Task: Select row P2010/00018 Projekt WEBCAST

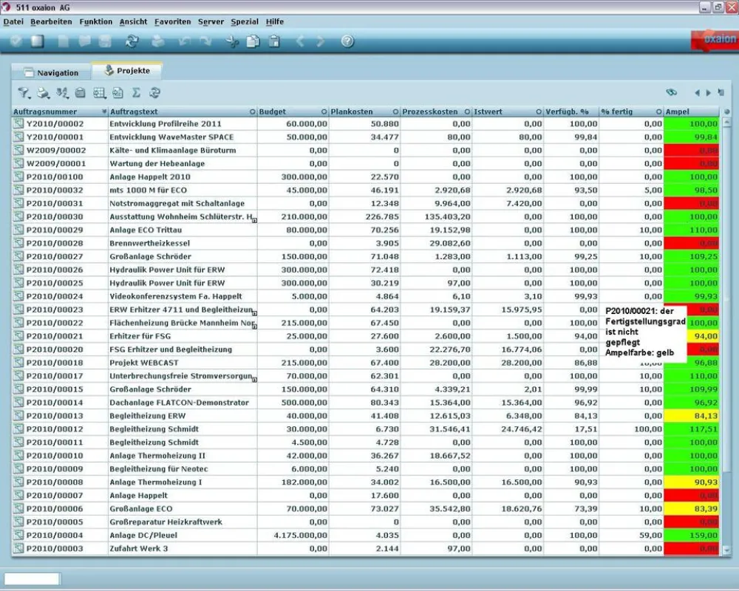Action: 366,363
